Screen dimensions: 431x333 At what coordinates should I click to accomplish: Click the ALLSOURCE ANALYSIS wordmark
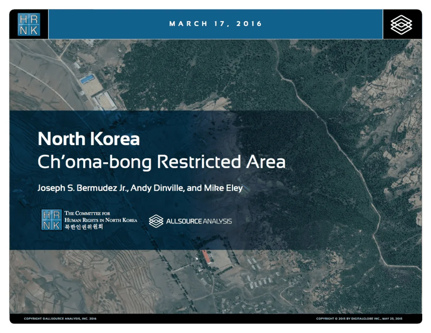[199, 221]
